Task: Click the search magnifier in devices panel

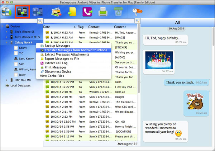Action: [x=40, y=21]
